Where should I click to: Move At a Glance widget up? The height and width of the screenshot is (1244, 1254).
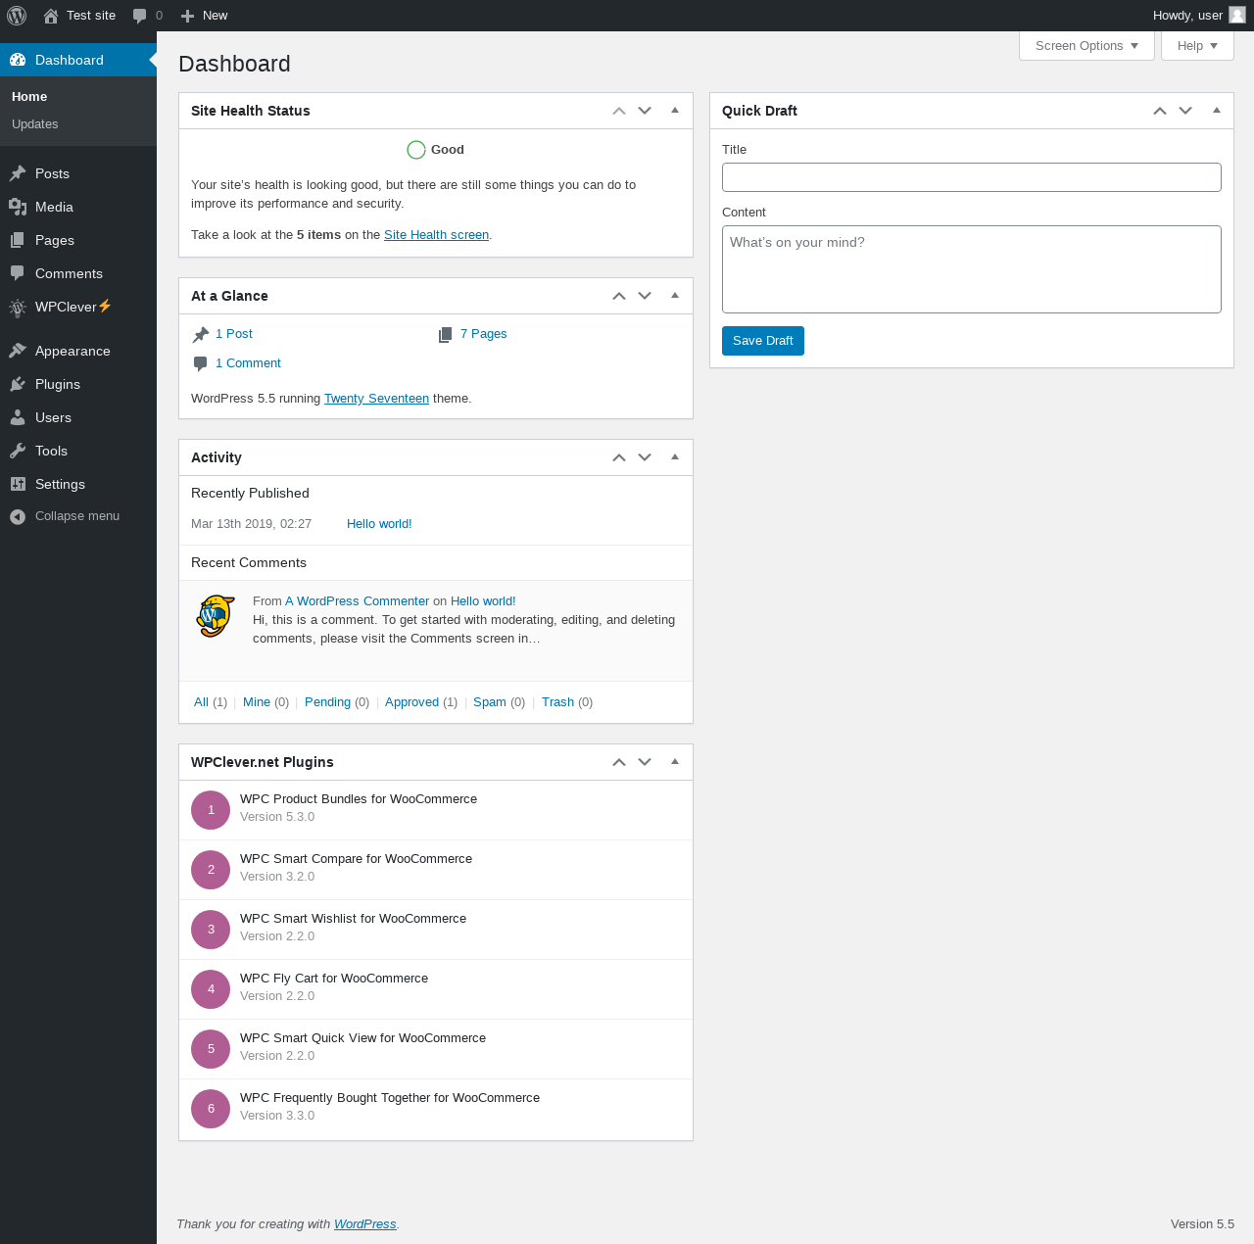(x=619, y=296)
